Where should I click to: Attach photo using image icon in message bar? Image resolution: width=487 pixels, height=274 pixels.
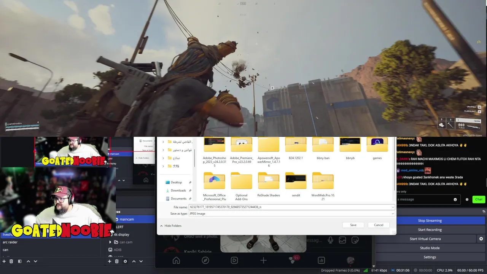pos(342,240)
